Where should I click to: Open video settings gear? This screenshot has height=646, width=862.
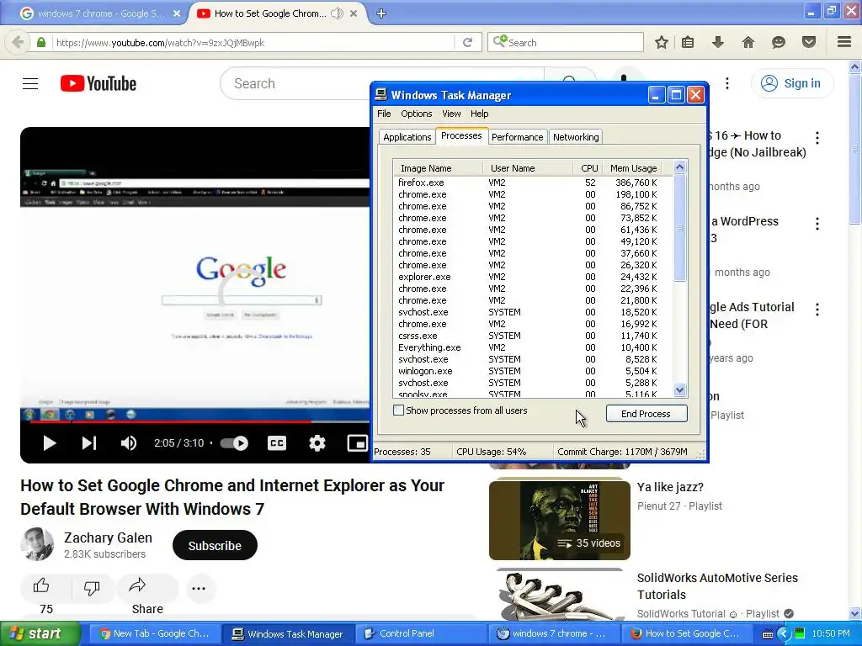[317, 442]
